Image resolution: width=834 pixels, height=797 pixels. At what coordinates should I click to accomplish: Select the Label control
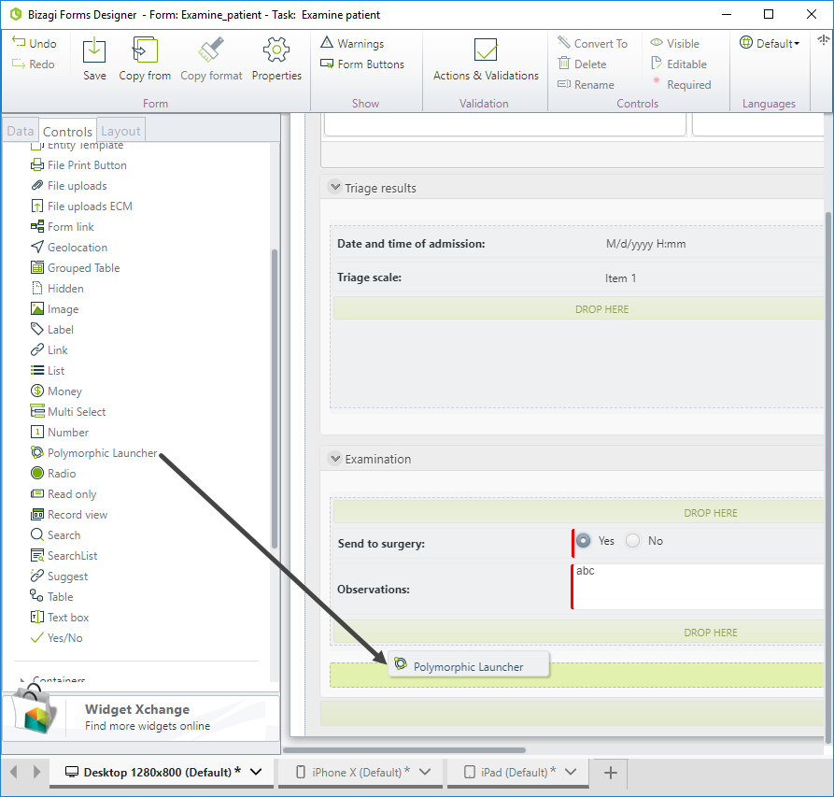(52, 330)
